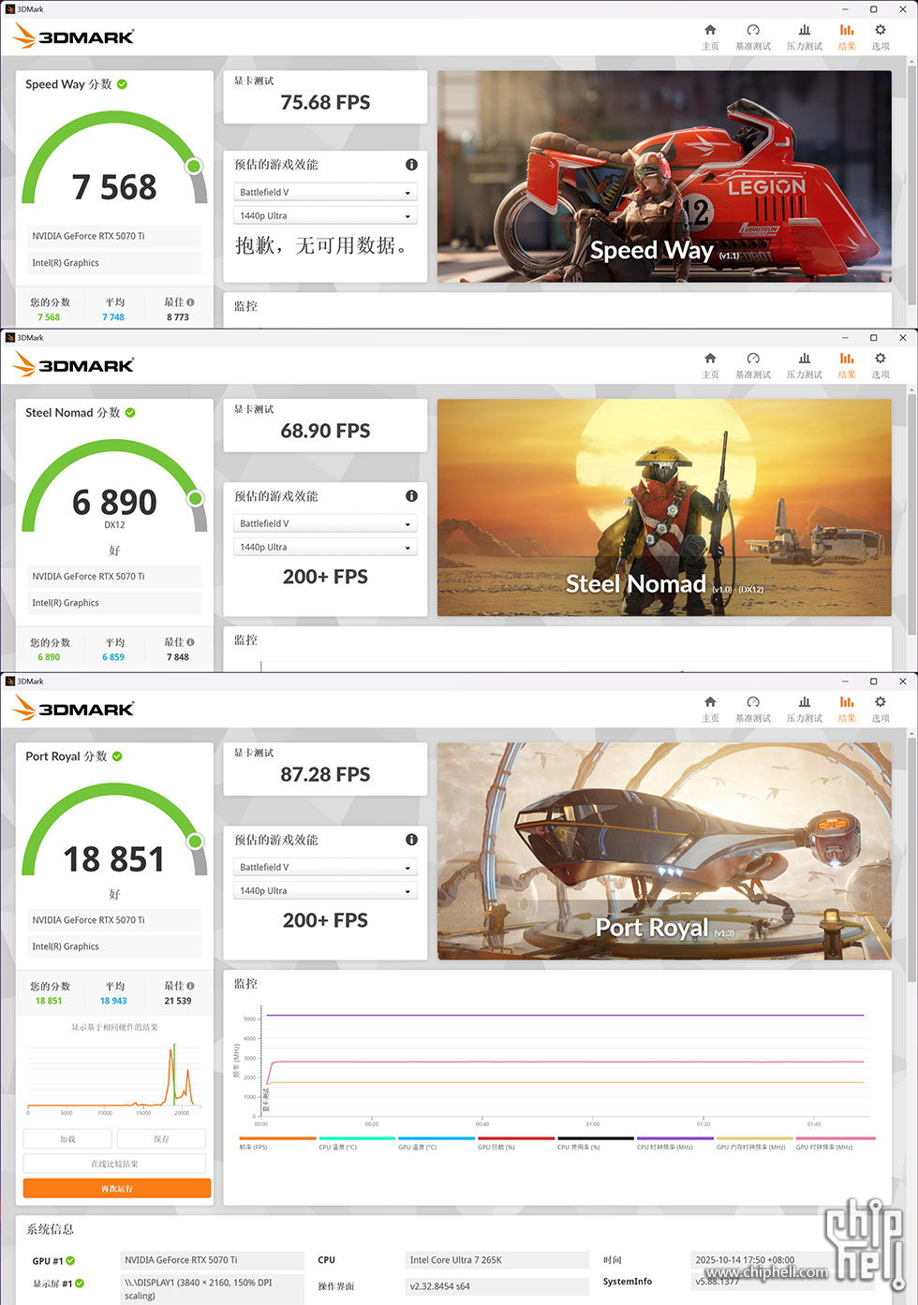Open Benchmarks icon in the Steel Nomad window
The width and height of the screenshot is (918, 1305).
pos(752,359)
